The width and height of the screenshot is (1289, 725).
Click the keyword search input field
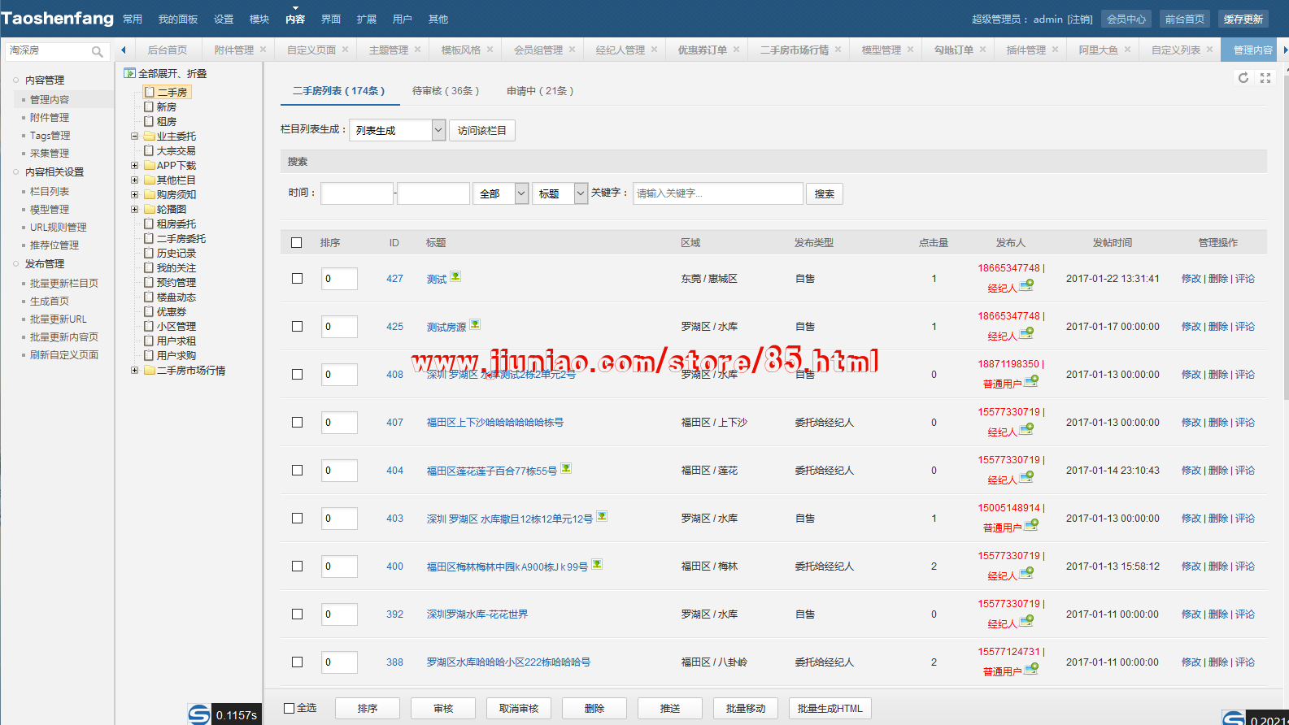pos(717,193)
